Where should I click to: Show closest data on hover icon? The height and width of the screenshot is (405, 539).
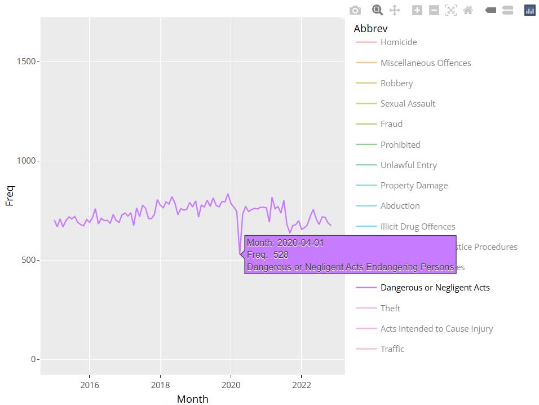(491, 10)
